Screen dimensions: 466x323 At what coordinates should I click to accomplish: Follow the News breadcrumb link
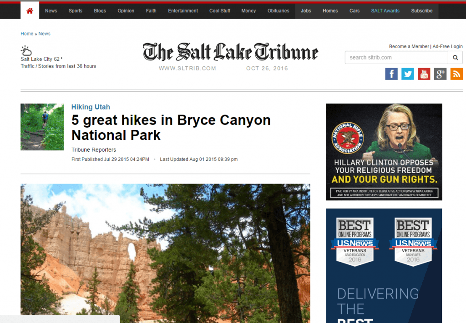coord(45,34)
